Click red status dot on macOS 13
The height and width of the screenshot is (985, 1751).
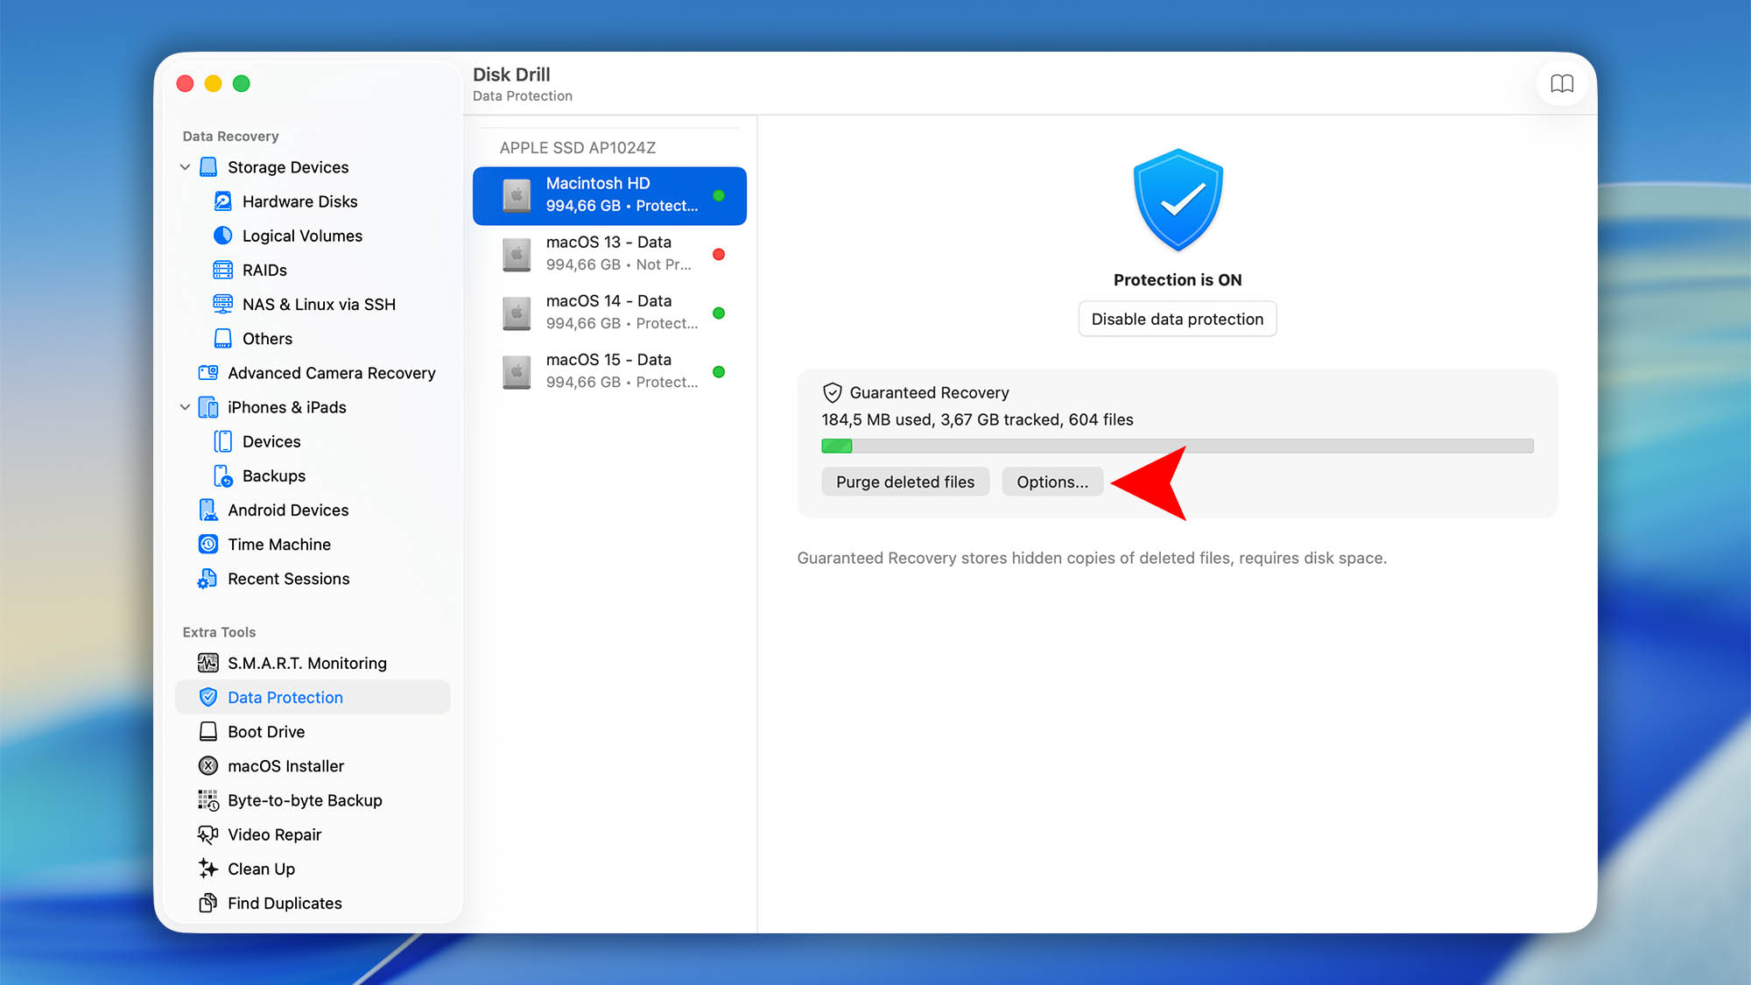point(719,254)
